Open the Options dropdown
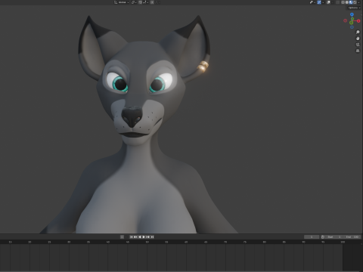 click(x=354, y=8)
